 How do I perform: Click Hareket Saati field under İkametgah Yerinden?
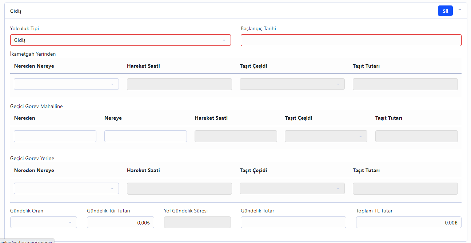(179, 84)
